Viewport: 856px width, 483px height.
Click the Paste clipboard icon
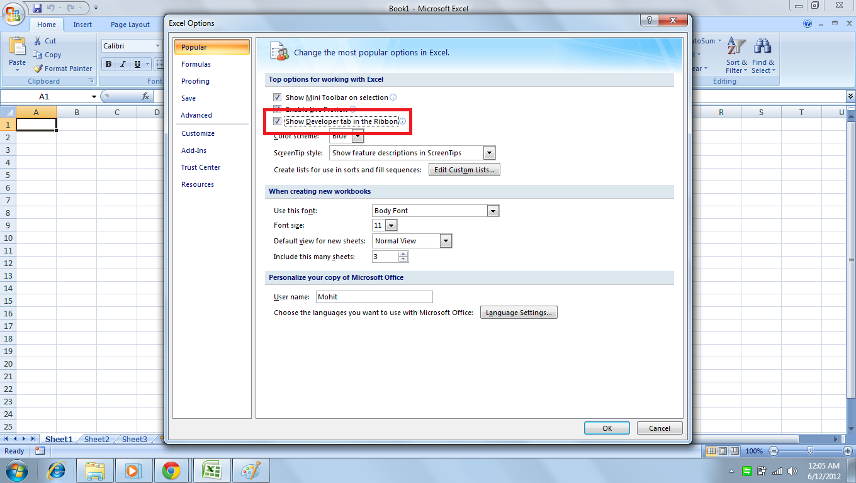18,46
